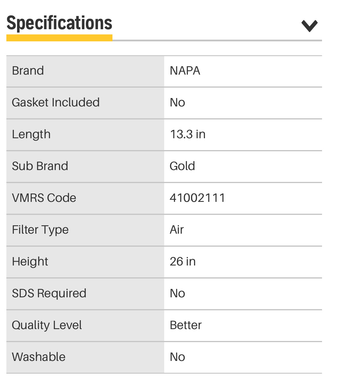Click the Better quality level value

(x=186, y=325)
